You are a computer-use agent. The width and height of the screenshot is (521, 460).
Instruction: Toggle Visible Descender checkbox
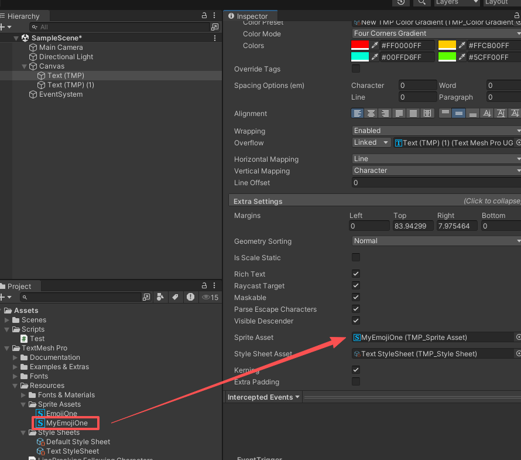(356, 321)
